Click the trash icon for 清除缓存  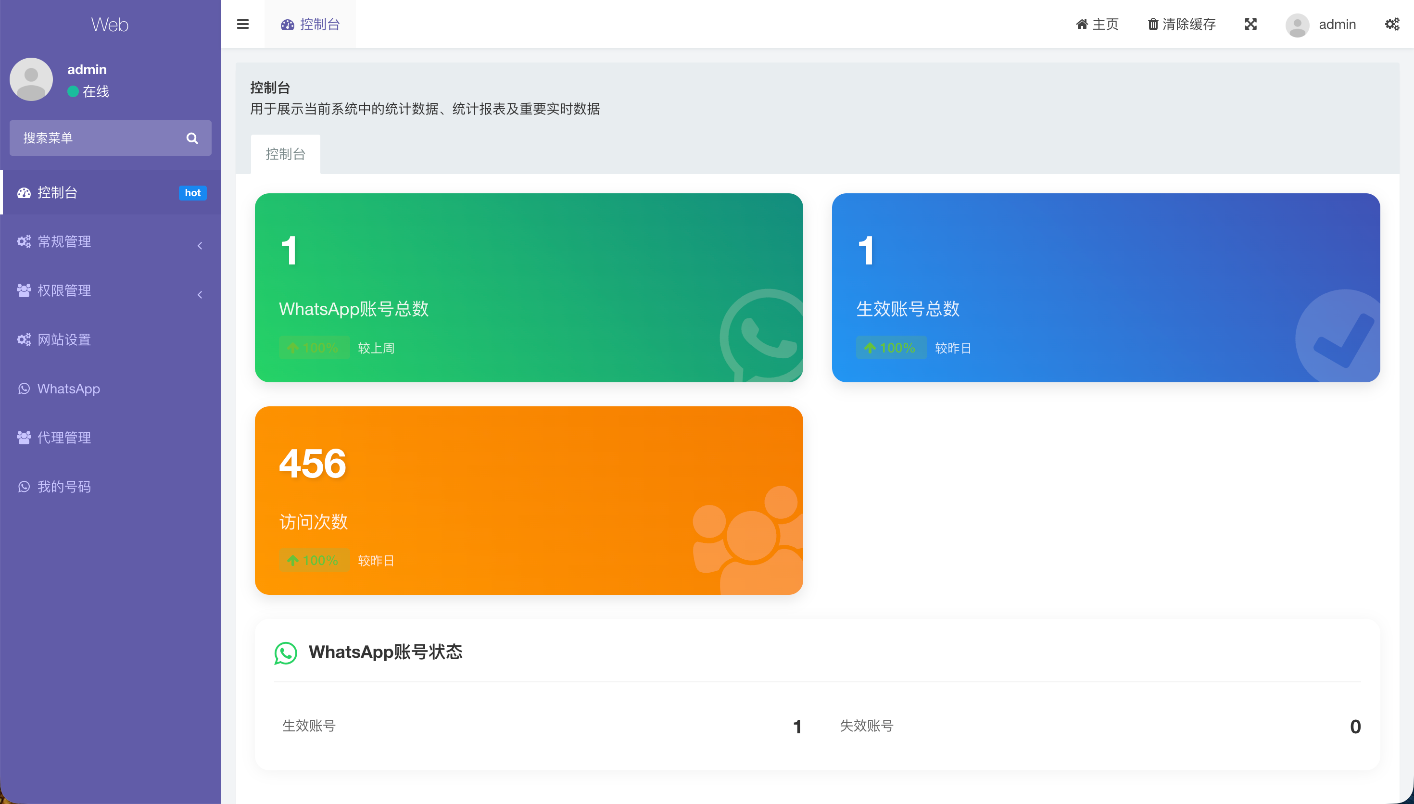click(x=1153, y=25)
